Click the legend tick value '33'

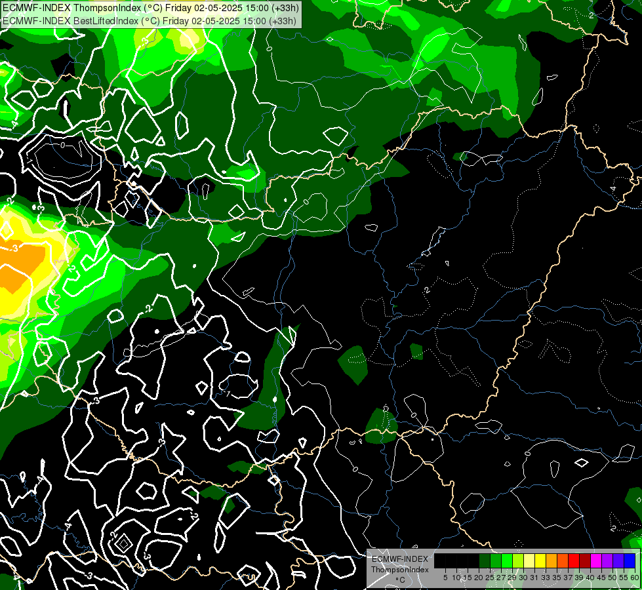(x=546, y=578)
